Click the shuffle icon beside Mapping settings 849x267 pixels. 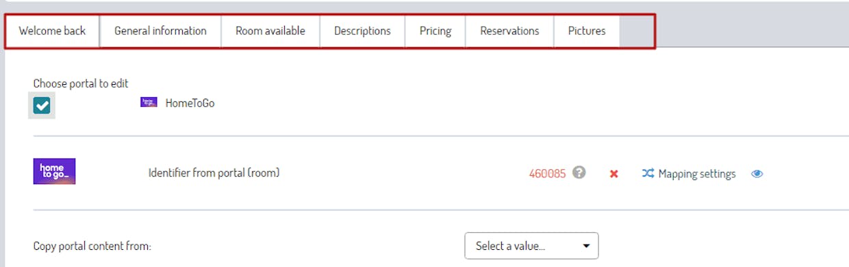(648, 174)
